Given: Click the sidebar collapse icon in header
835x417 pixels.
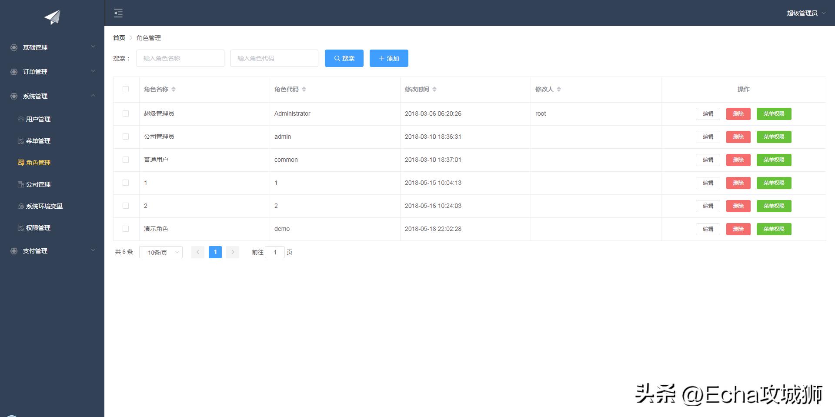Looking at the screenshot, I should tap(118, 13).
